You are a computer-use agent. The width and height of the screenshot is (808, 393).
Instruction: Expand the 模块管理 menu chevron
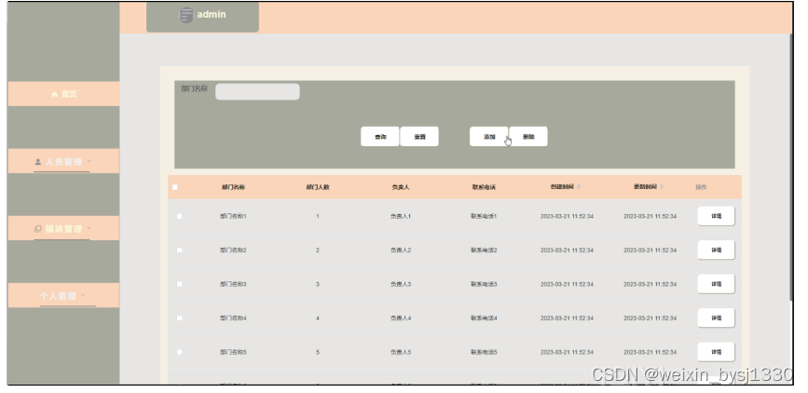click(x=89, y=228)
